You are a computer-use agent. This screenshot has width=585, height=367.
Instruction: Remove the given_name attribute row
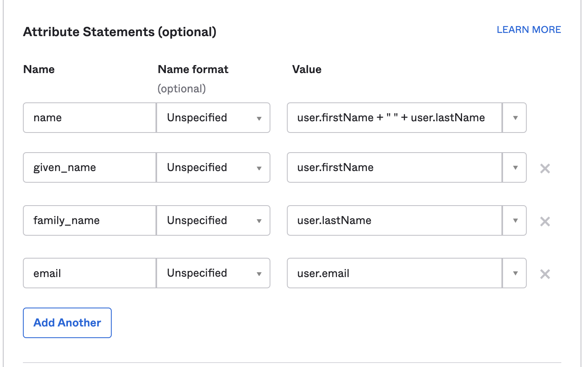tap(545, 168)
